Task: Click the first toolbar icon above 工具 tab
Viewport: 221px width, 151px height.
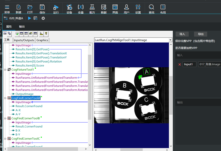Action: tap(5, 33)
